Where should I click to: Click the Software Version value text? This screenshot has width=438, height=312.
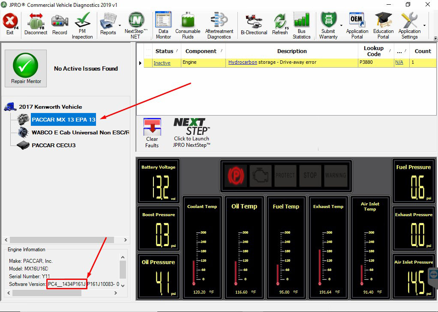click(84, 284)
